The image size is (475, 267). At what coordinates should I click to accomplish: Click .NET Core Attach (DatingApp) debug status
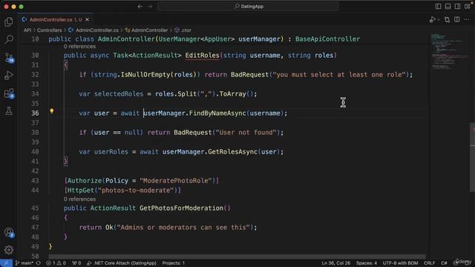122,263
